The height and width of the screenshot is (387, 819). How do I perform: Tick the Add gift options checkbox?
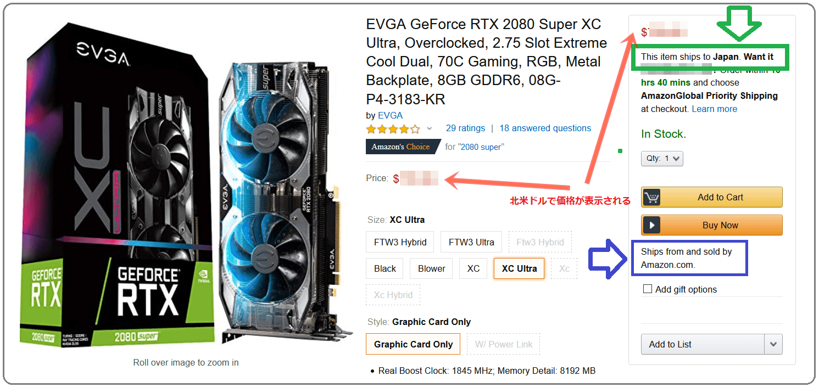(x=648, y=289)
